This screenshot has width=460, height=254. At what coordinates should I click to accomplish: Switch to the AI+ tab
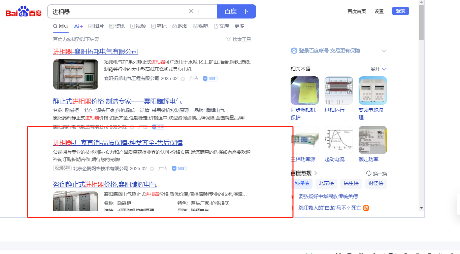tap(78, 26)
